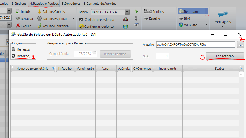Toggle the Carteira registrada checkbox
The height and width of the screenshot is (138, 246).
pos(81,19)
